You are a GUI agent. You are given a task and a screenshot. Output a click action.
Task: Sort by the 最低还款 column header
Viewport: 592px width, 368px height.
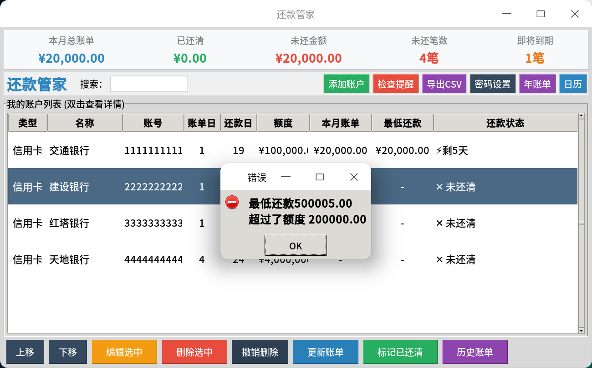click(x=403, y=123)
